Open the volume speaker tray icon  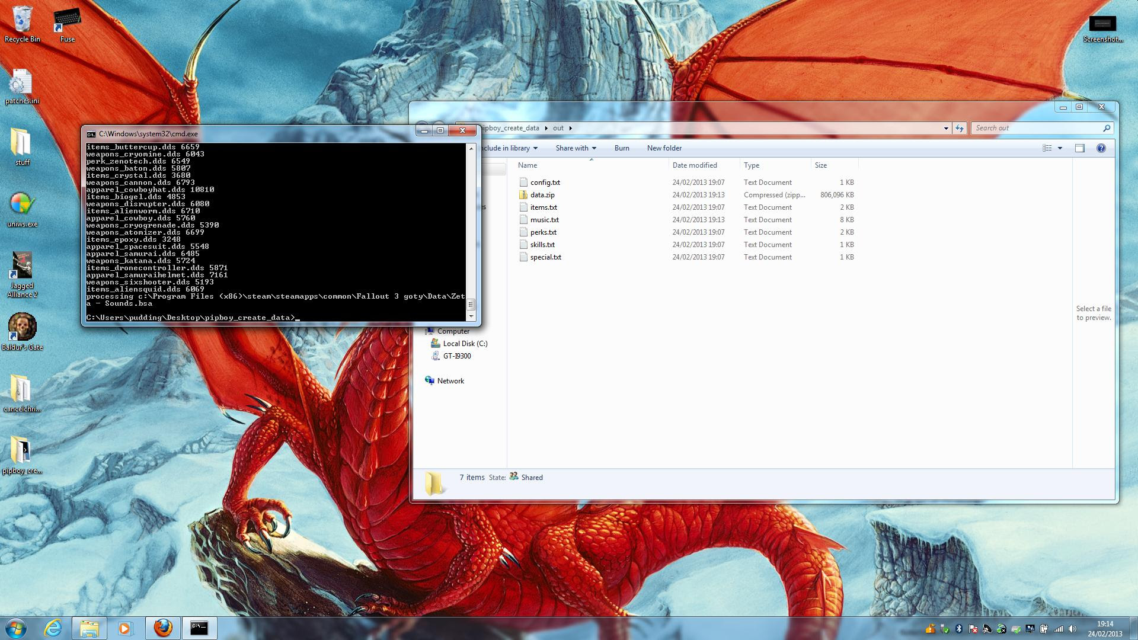pos(1073,629)
